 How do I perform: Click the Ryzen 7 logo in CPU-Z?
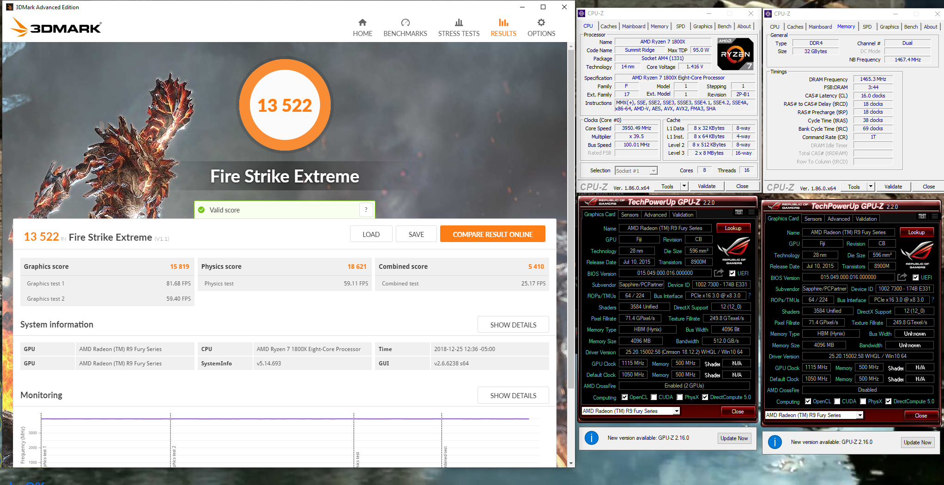(735, 54)
